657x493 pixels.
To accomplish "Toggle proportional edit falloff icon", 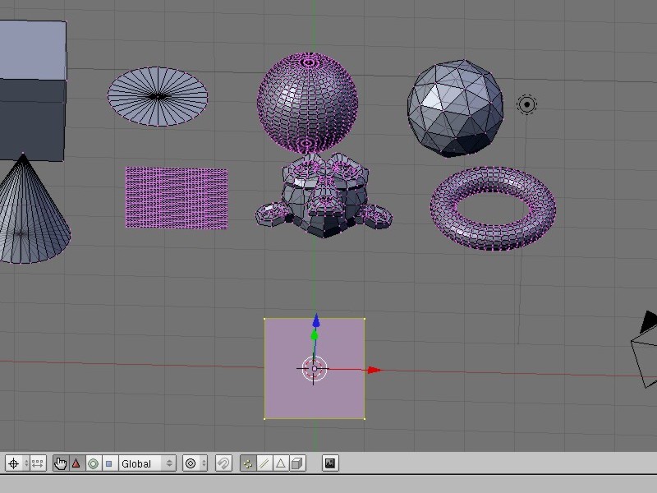I will pos(191,463).
